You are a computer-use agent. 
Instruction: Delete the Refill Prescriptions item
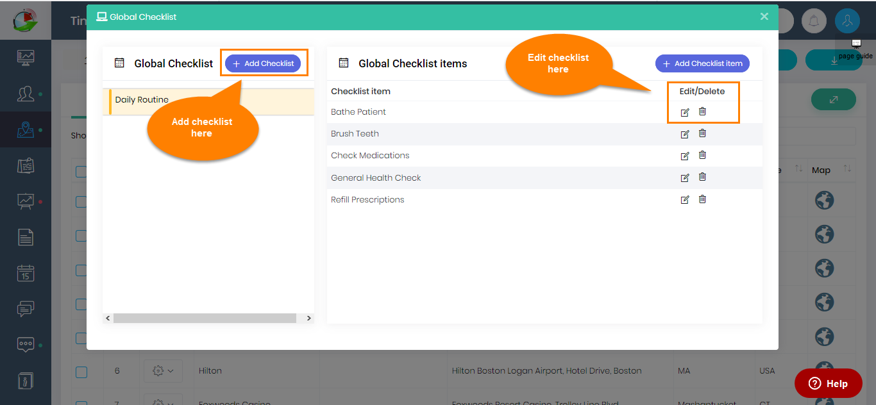(702, 199)
